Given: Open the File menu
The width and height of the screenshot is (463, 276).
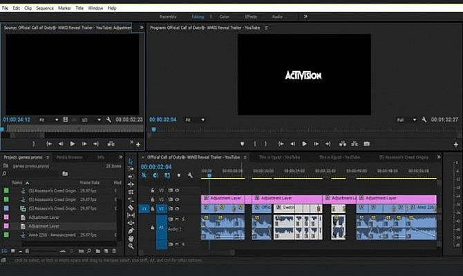Looking at the screenshot, I should coord(6,8).
